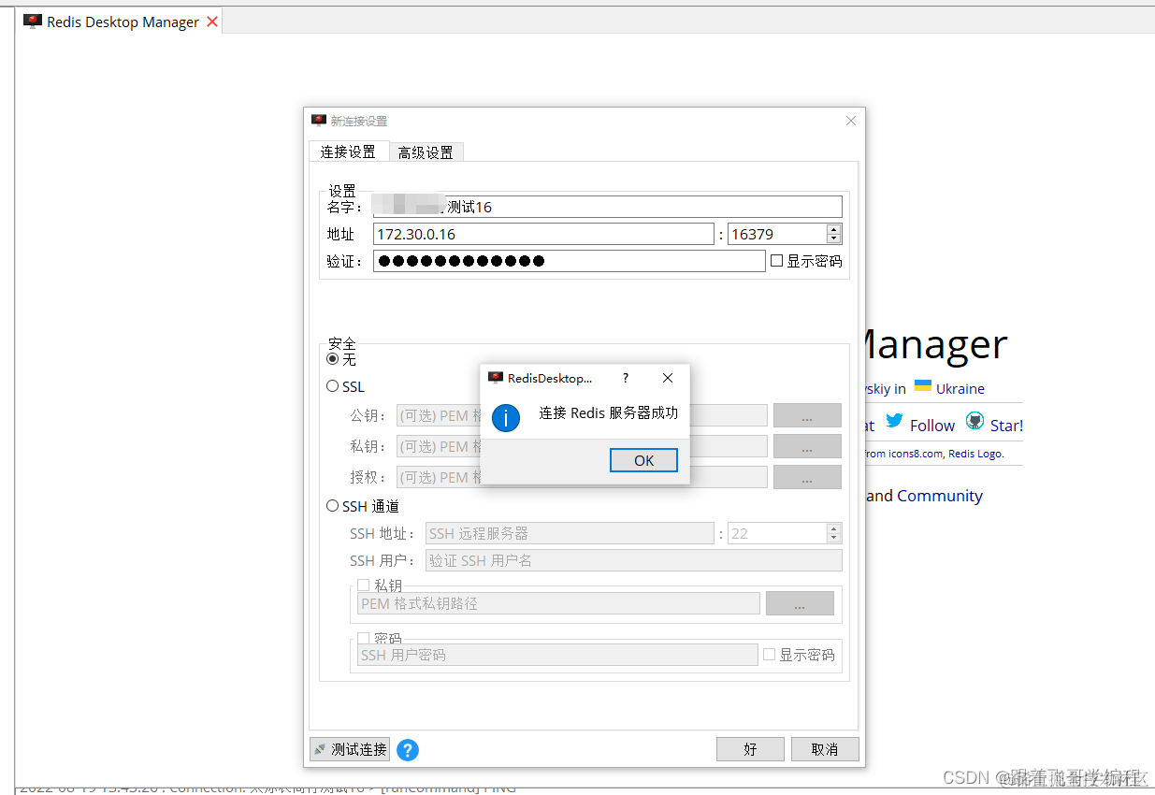The height and width of the screenshot is (795, 1155).
Task: Close the 新连接设置 dialog
Action: 850,121
